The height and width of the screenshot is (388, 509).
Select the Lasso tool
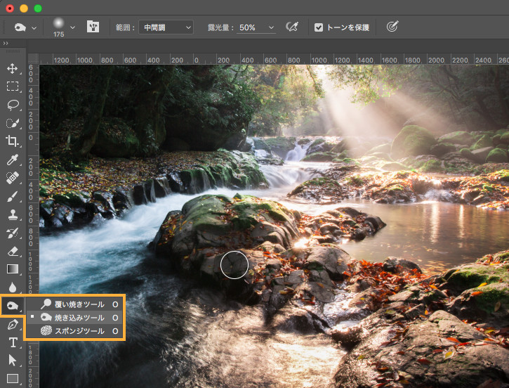coord(13,105)
